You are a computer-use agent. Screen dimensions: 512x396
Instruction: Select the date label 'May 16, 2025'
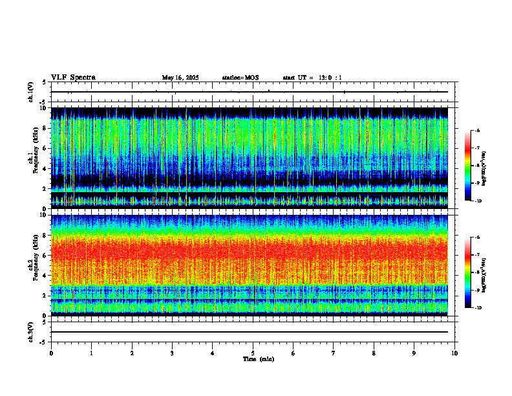click(x=180, y=78)
